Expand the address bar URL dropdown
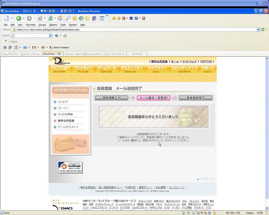The width and height of the screenshot is (269, 215). [258, 30]
